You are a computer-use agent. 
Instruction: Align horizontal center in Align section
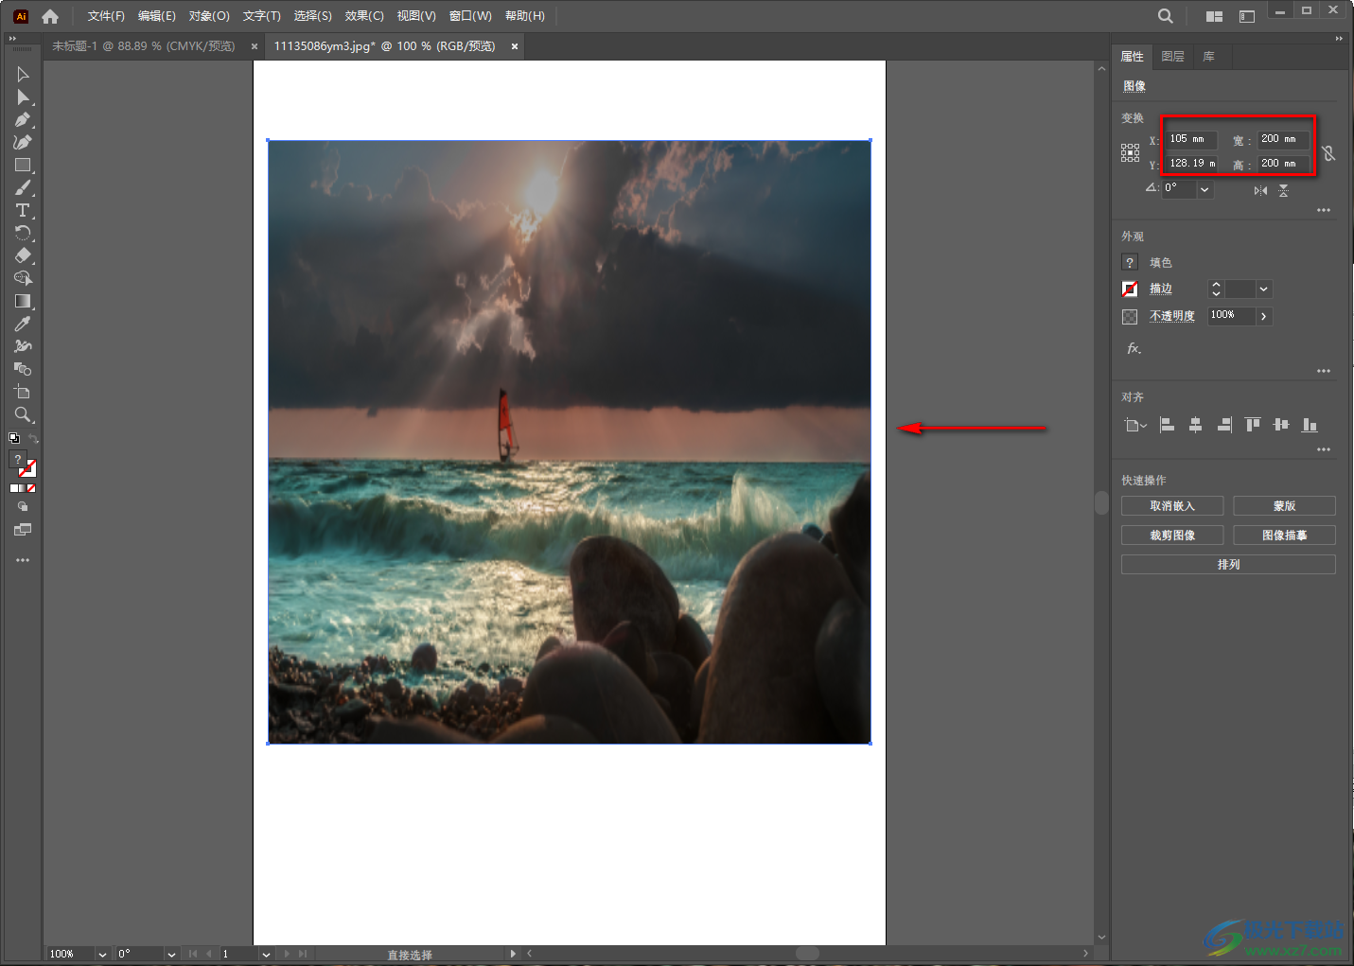click(x=1196, y=425)
